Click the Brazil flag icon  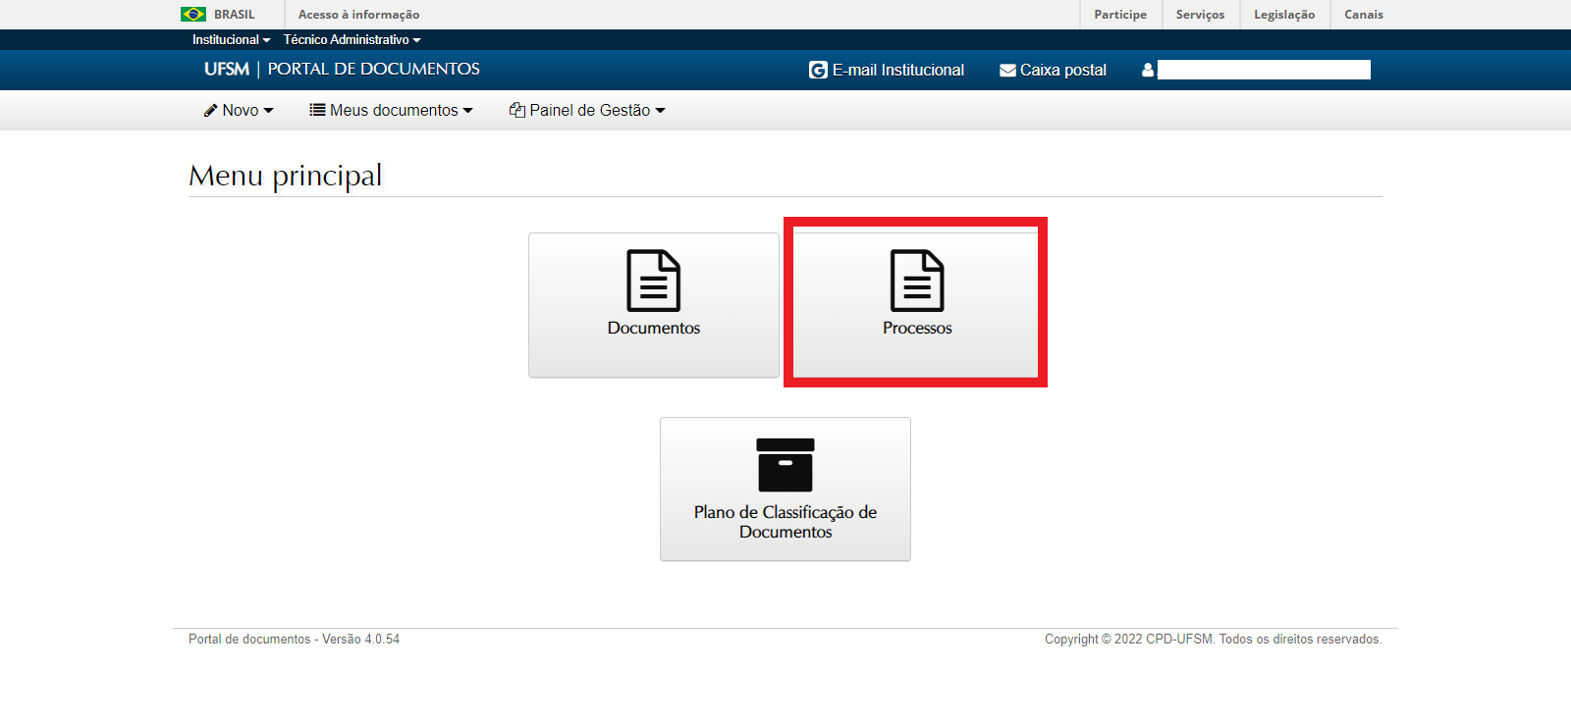(x=193, y=15)
